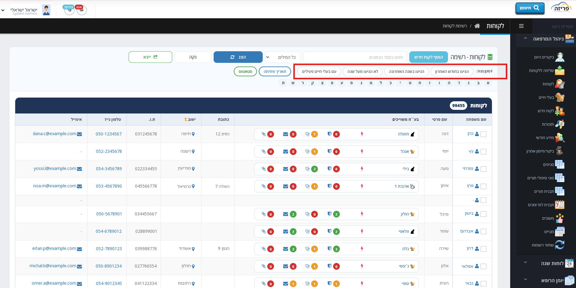
Task: Open משובים sidebar item
Action: click(x=553, y=218)
